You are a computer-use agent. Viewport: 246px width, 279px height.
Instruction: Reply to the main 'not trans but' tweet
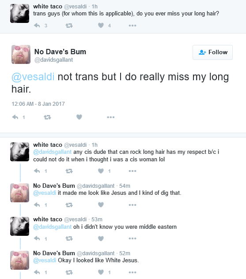15,117
